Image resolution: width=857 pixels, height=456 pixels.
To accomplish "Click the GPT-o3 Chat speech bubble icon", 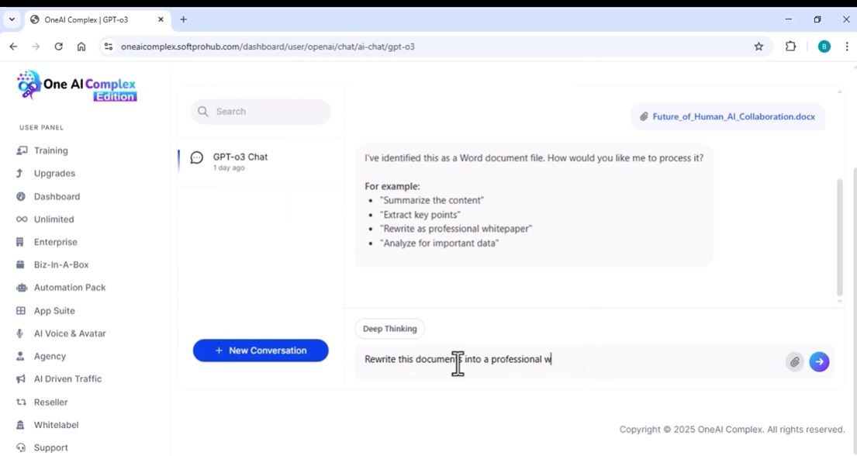I will [197, 158].
